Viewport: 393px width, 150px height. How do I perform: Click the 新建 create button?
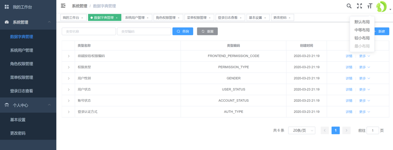pos(381,31)
